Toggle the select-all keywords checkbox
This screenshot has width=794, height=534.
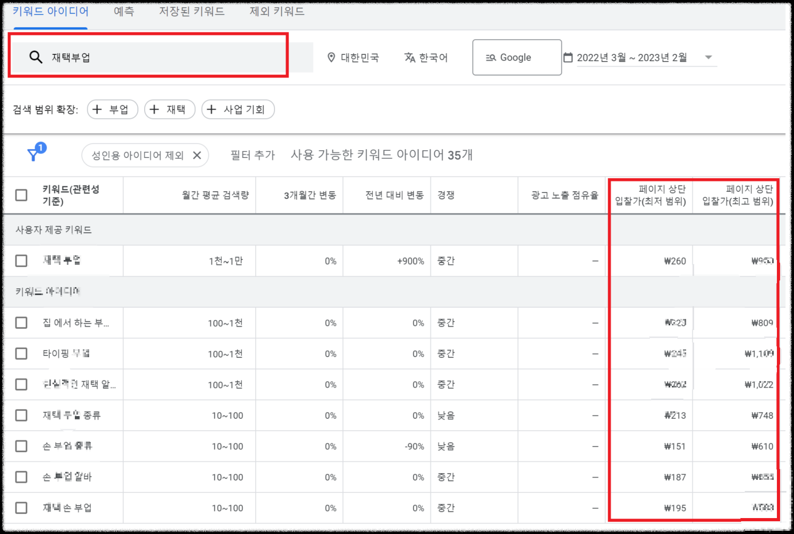pos(21,195)
